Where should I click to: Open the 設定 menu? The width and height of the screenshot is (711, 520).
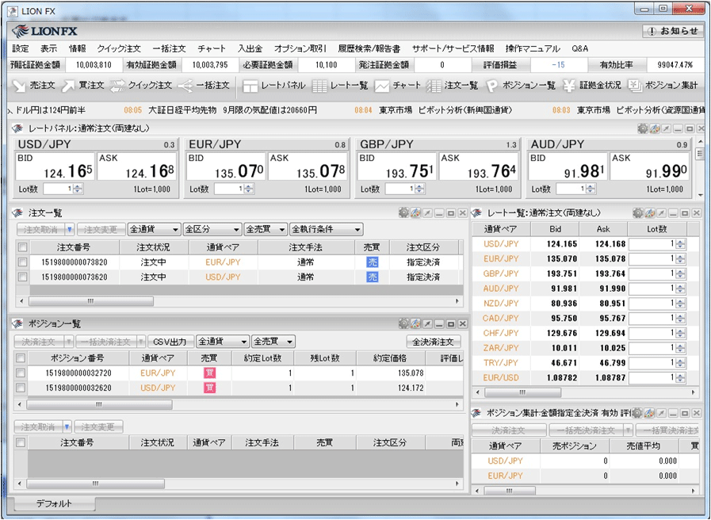21,48
